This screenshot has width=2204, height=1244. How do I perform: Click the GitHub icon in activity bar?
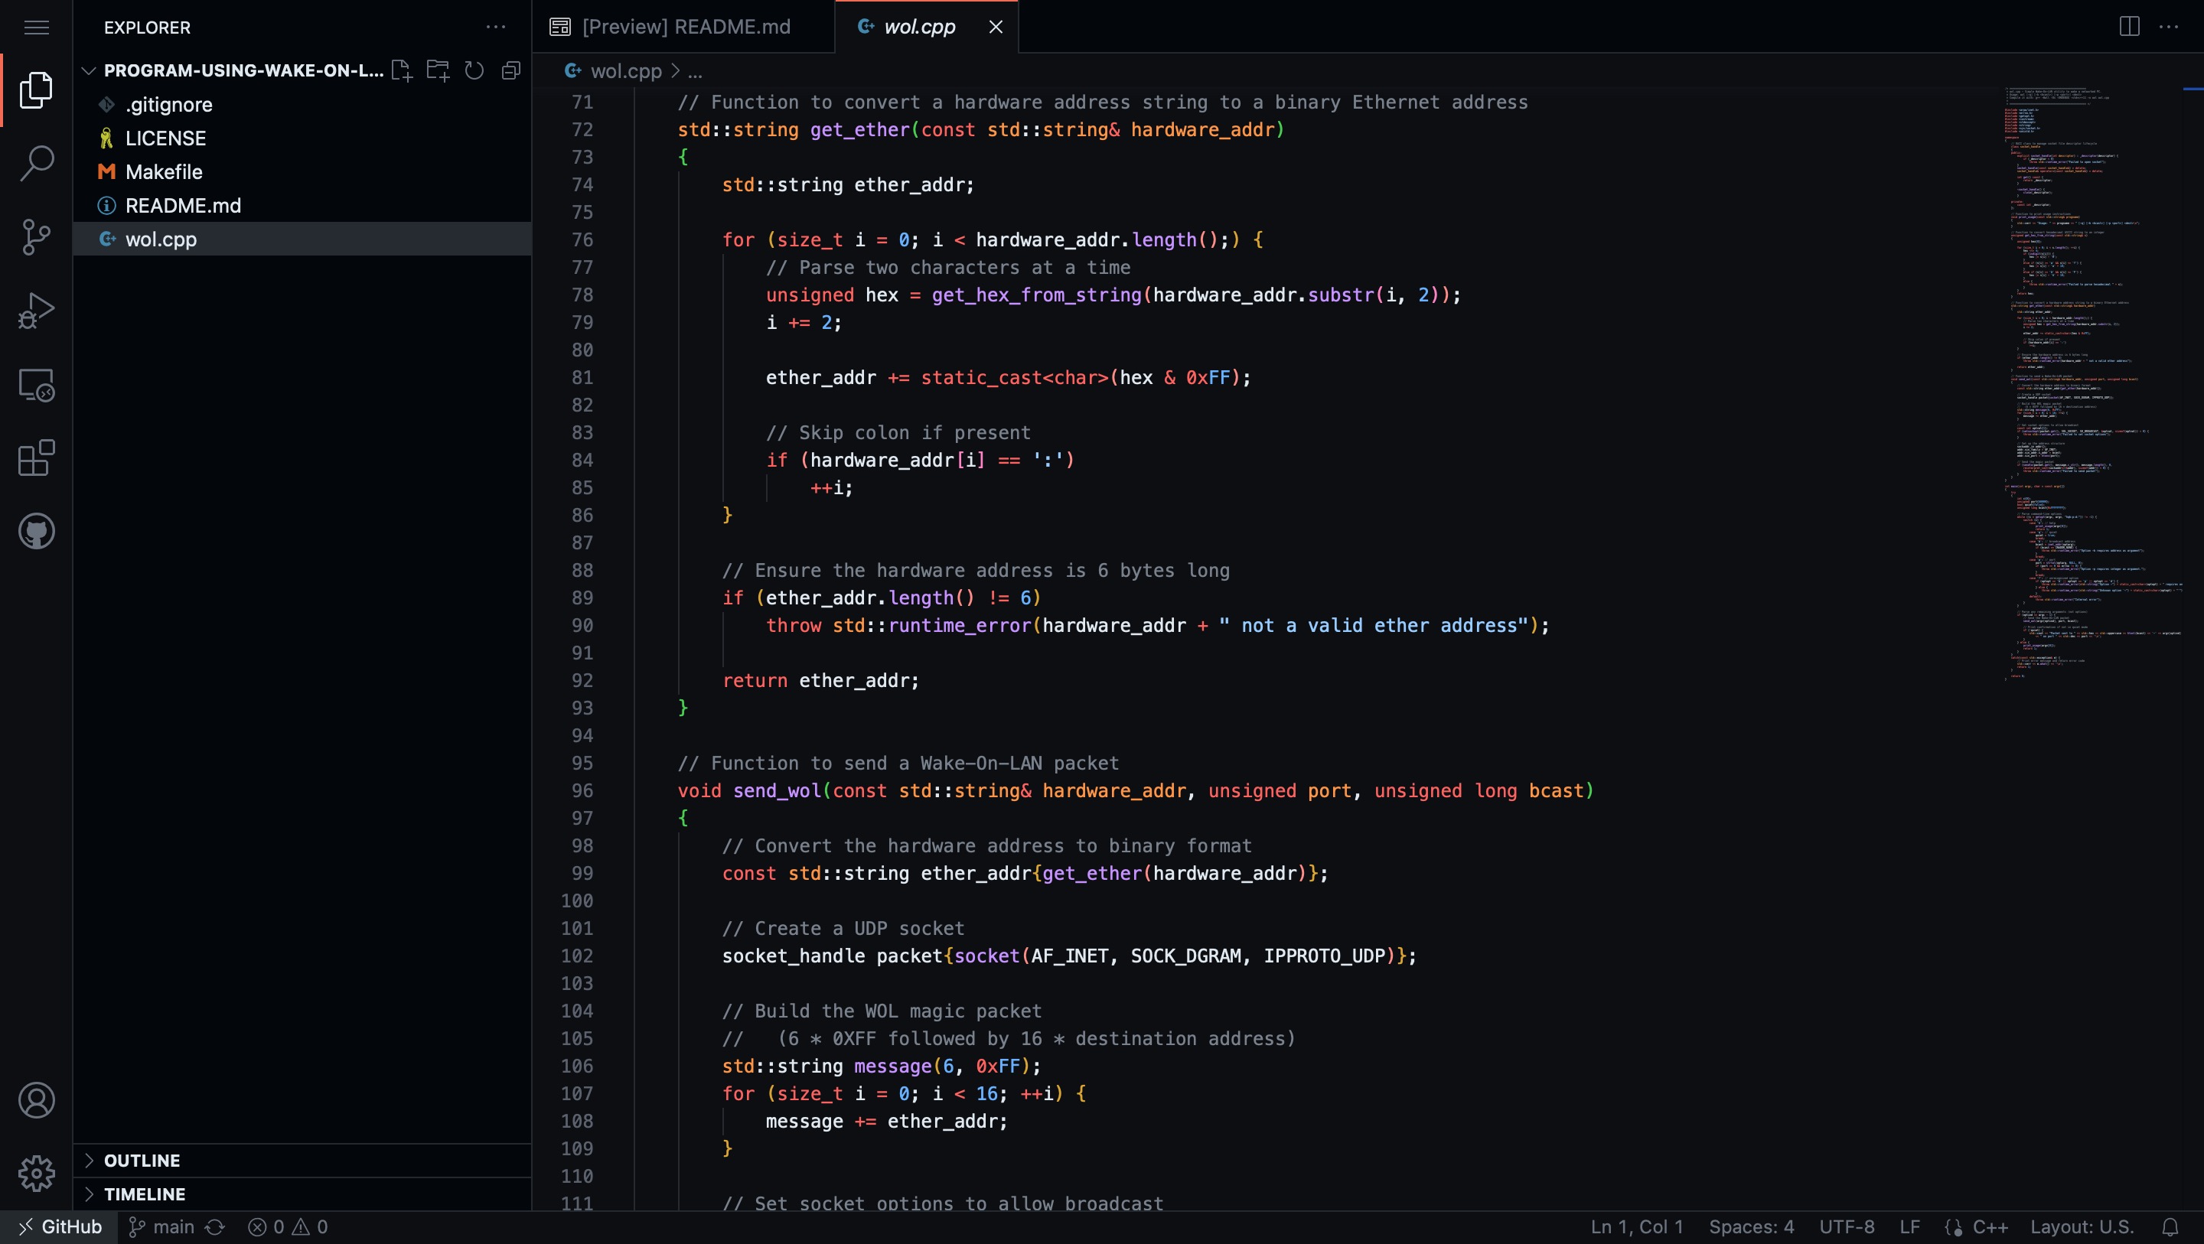36,531
